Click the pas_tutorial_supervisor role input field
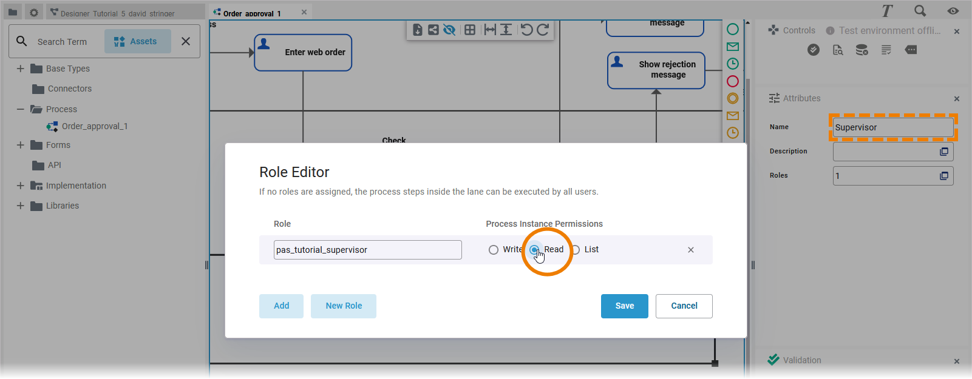972x379 pixels. pos(367,250)
